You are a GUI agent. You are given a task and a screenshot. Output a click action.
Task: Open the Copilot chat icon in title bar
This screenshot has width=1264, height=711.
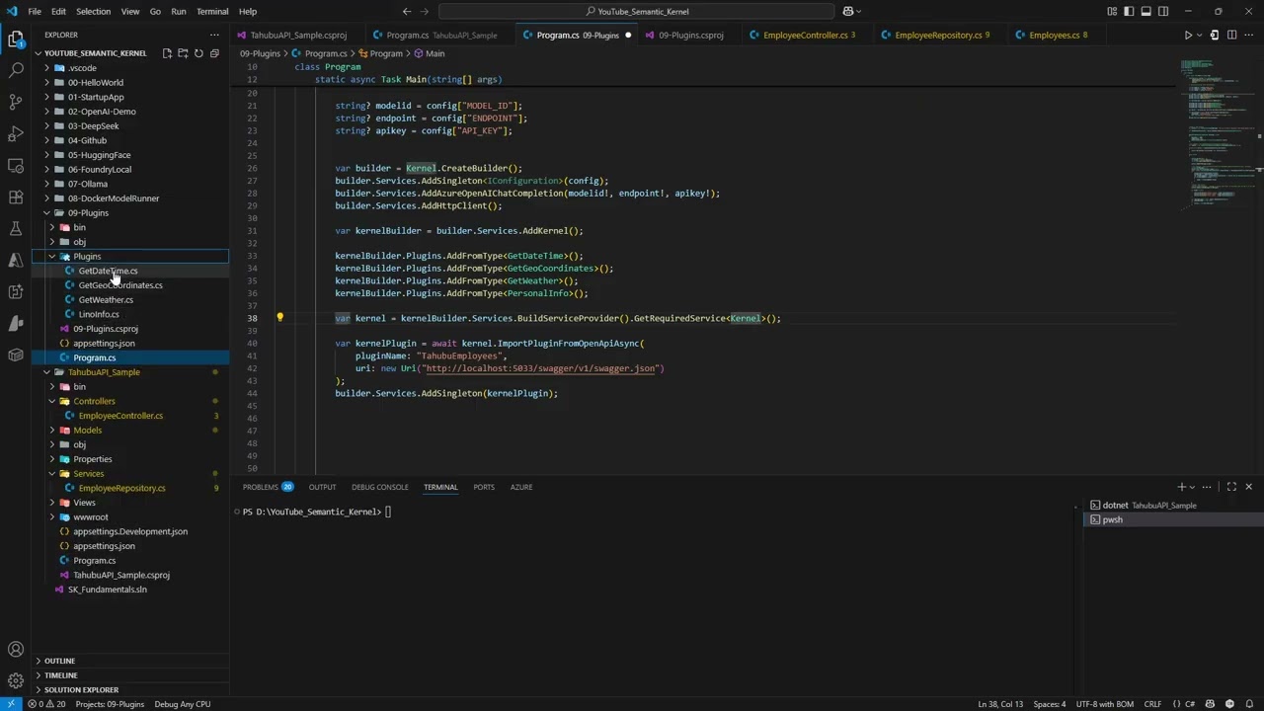(847, 11)
